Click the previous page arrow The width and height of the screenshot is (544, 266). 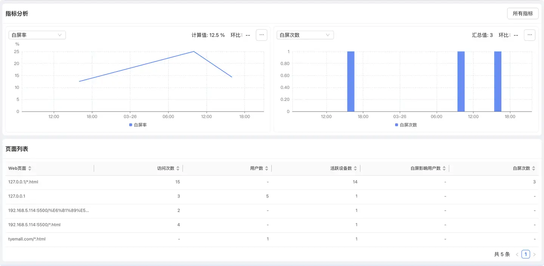516,254
